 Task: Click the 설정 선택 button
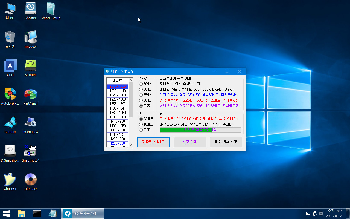point(190,142)
